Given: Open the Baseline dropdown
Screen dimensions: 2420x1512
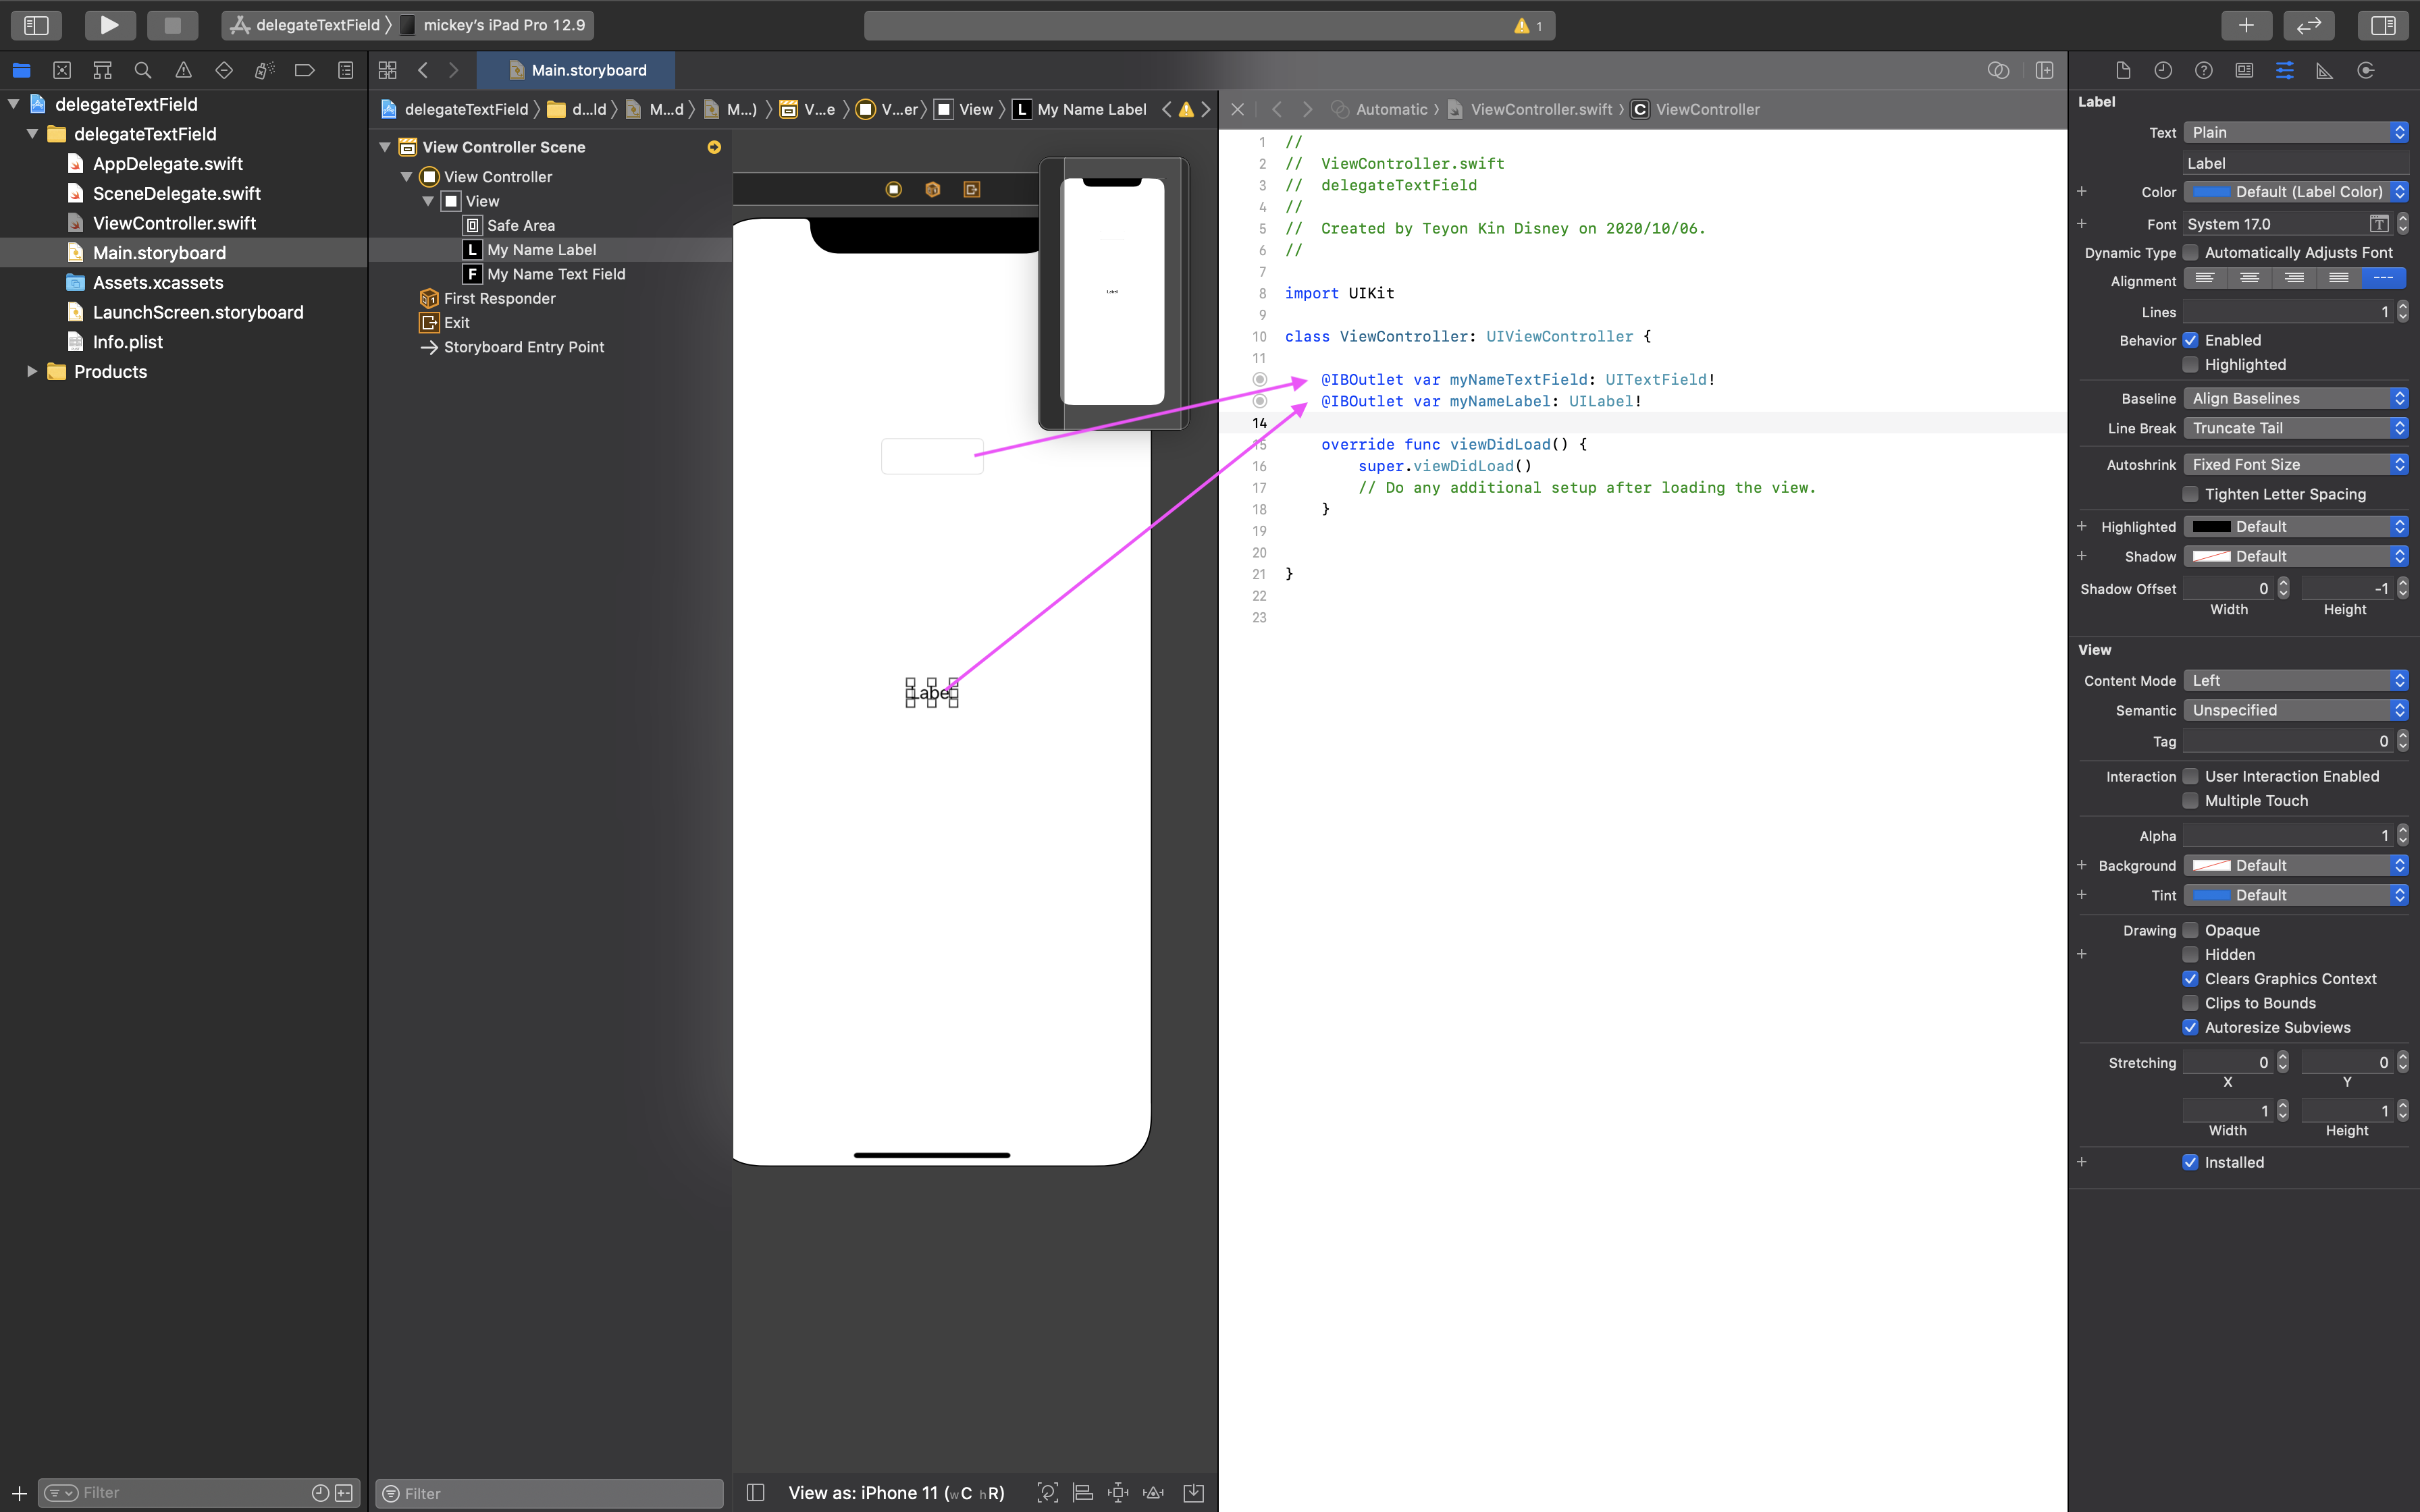Looking at the screenshot, I should (x=2295, y=398).
